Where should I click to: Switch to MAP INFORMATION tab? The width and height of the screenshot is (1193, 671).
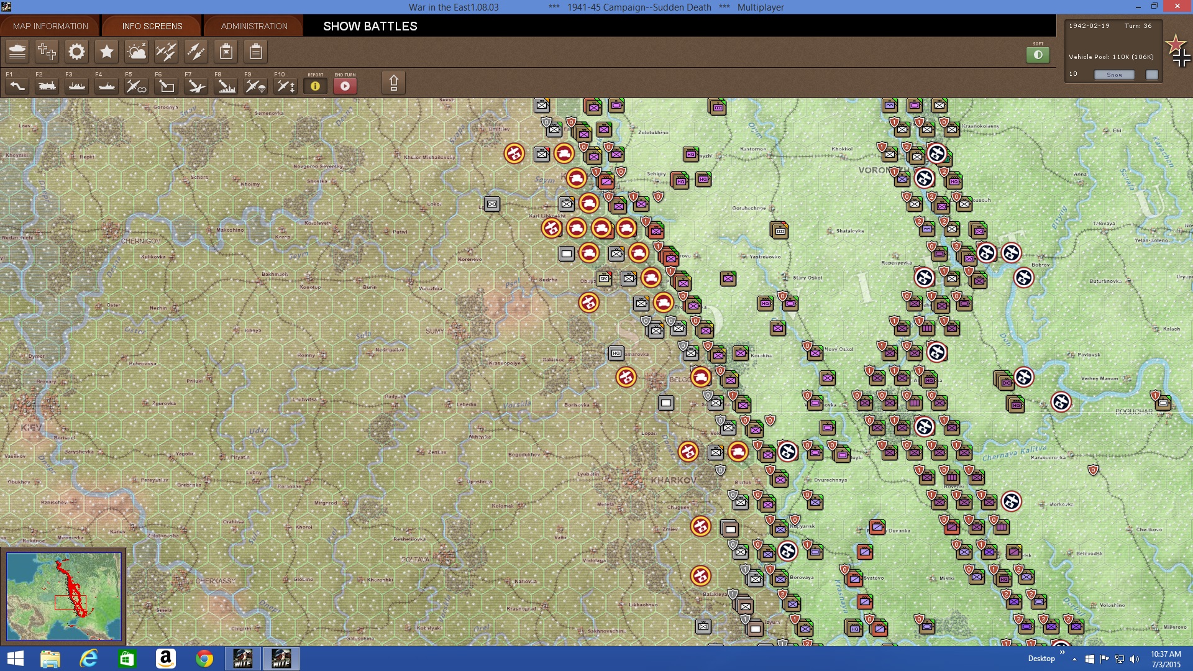tap(50, 26)
